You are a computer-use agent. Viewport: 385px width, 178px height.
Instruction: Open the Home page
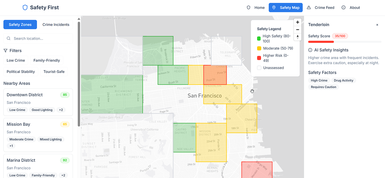click(256, 8)
